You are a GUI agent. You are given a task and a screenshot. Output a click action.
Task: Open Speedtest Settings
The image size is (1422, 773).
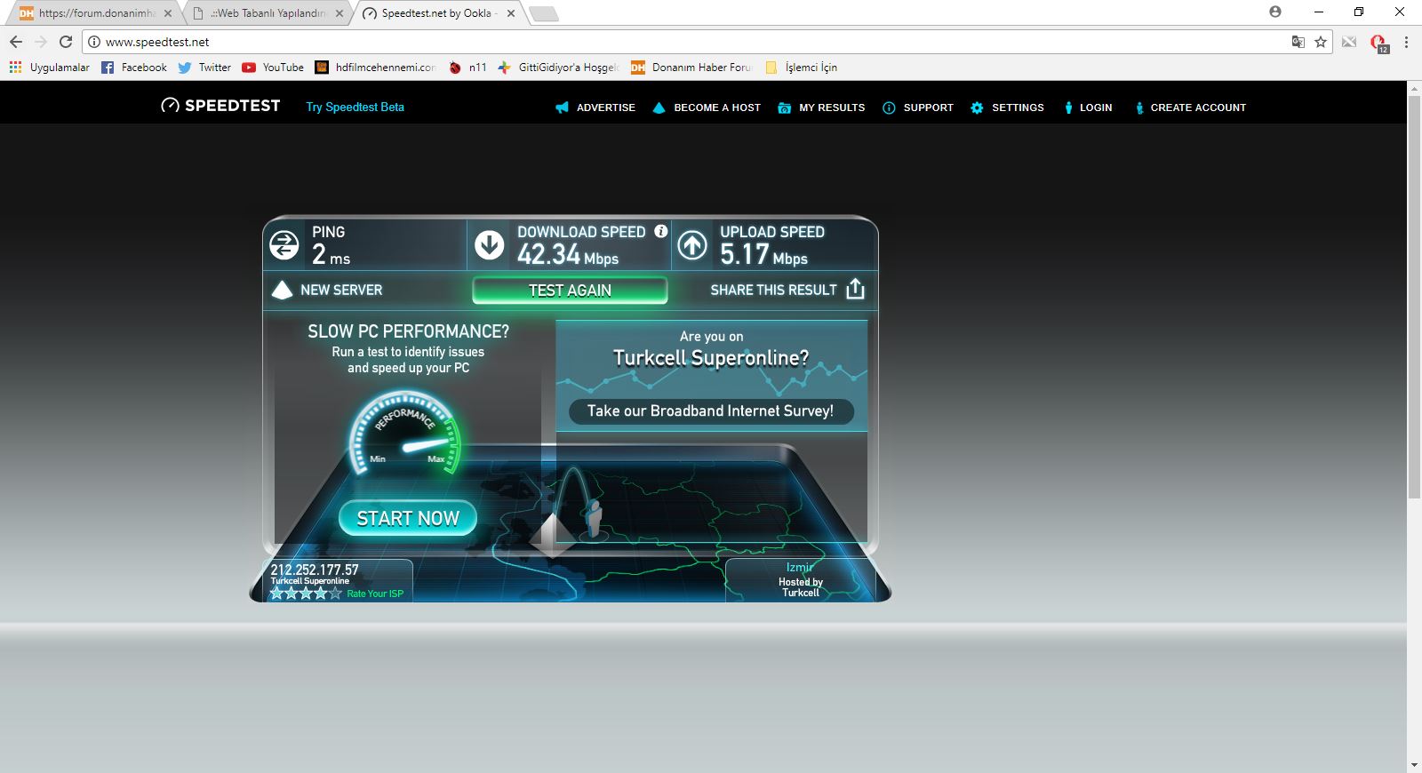1007,108
